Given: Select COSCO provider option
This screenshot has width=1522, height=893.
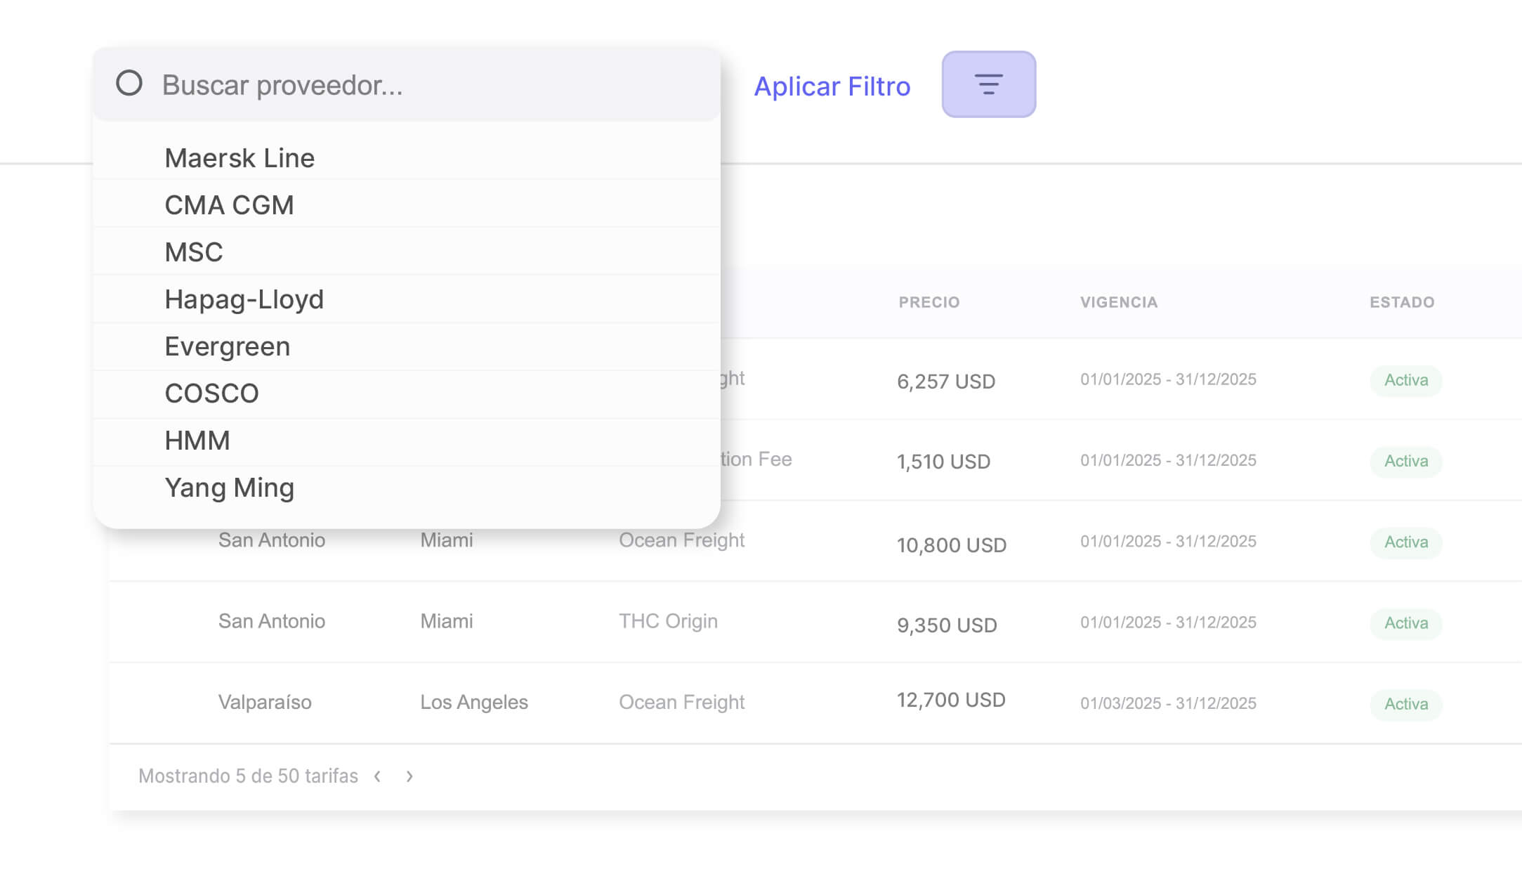Looking at the screenshot, I should pos(211,393).
